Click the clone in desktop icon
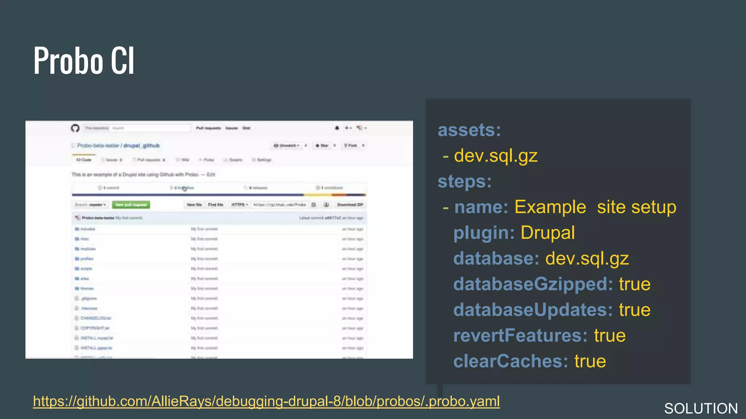The image size is (746, 419). tap(326, 205)
